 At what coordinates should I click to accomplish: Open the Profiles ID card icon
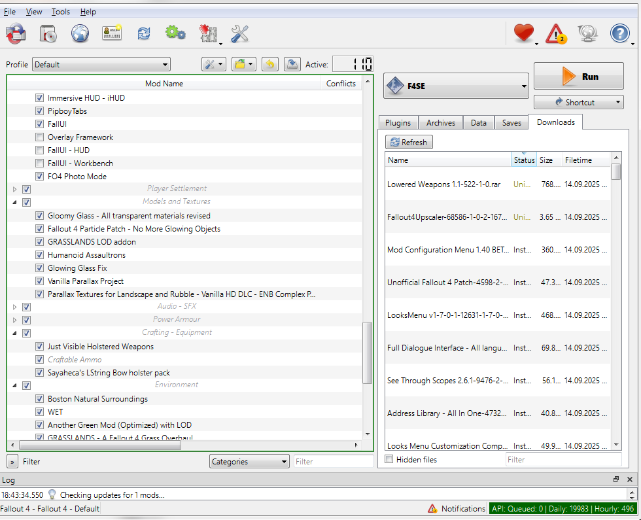point(112,33)
